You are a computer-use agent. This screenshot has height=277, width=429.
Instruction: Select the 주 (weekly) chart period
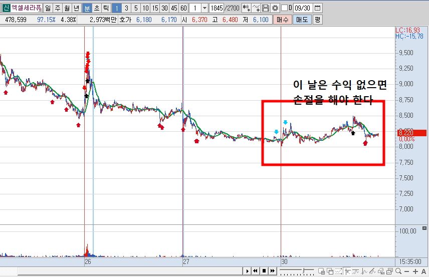coord(58,8)
